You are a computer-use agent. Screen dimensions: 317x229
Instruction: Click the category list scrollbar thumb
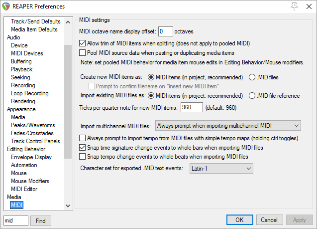point(68,102)
